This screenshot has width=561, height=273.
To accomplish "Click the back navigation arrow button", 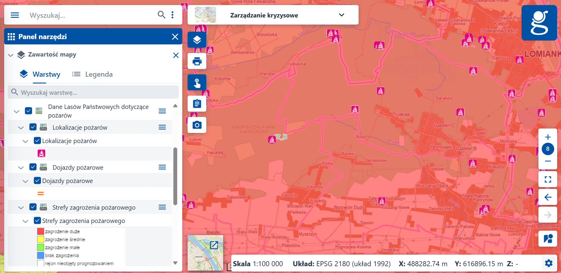I will point(548,197).
